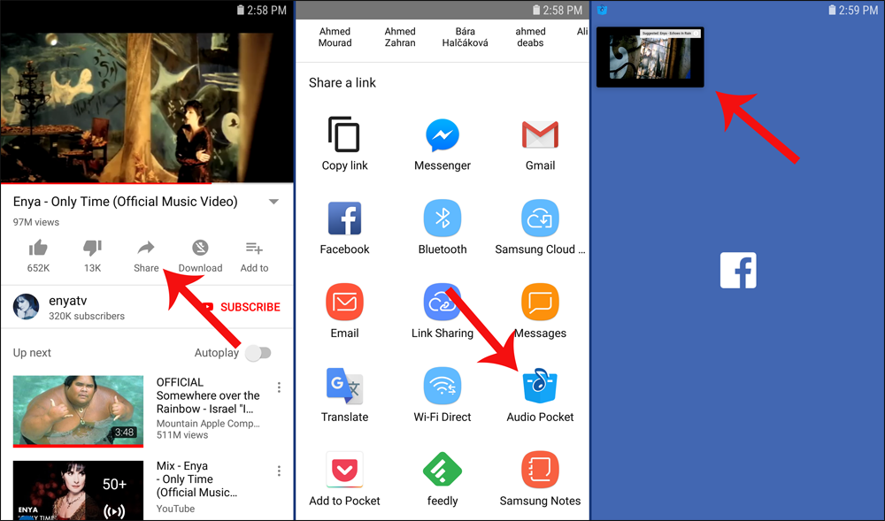885x521 pixels.
Task: Tap the Add to playlist icon
Action: [254, 248]
